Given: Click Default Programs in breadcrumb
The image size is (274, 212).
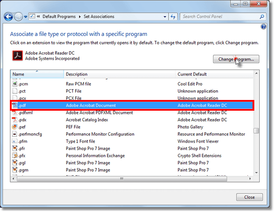Looking at the screenshot, I should (59, 17).
